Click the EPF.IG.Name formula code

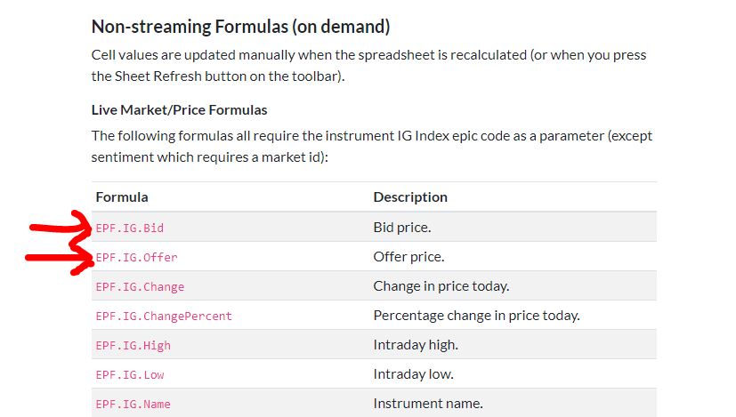click(133, 404)
